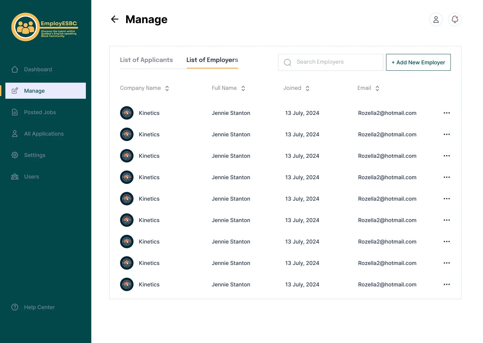483x343 pixels.
Task: Open the first row's three-dot menu
Action: click(446, 113)
